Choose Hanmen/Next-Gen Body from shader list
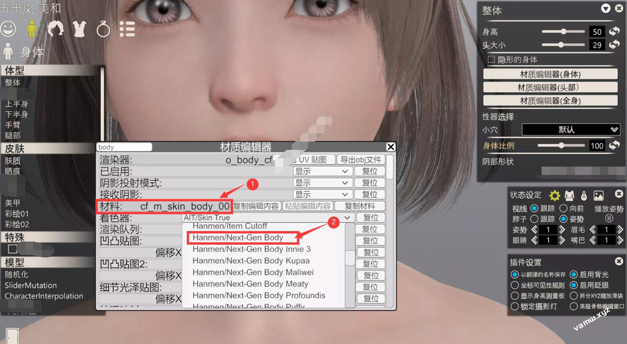The image size is (627, 344). pyautogui.click(x=238, y=237)
